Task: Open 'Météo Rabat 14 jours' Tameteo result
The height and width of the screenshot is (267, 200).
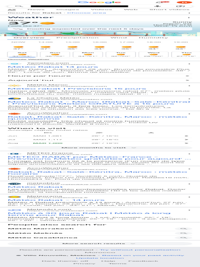Action: tap(53, 67)
